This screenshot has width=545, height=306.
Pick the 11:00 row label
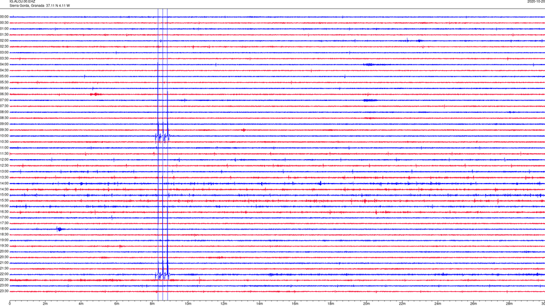pos(4,148)
